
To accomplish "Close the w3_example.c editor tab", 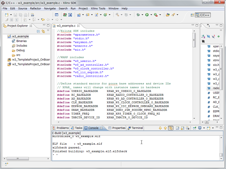I will (x=78, y=26).
